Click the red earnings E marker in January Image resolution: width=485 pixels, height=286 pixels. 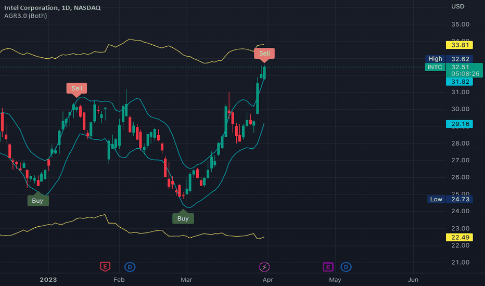point(105,266)
